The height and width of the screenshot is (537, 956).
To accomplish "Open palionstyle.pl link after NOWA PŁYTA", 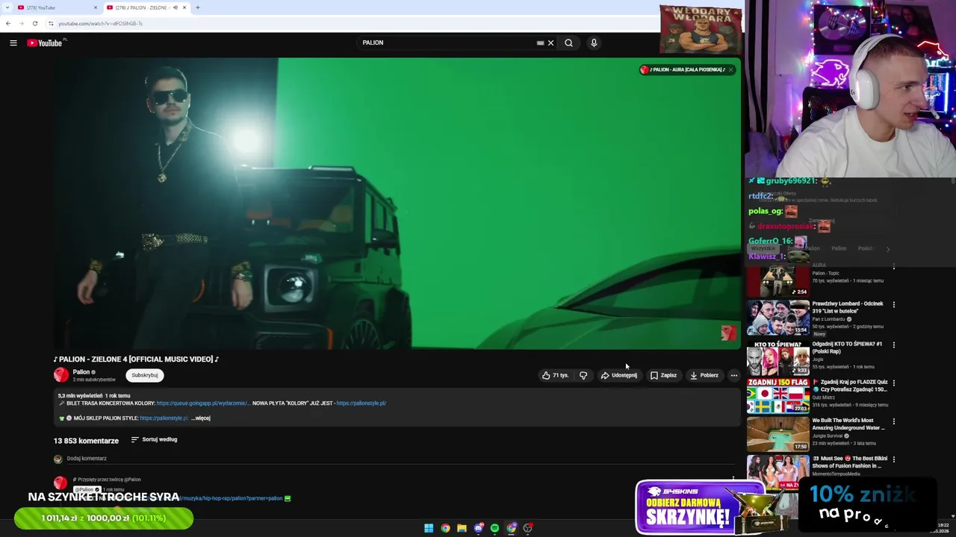I will 361,403.
